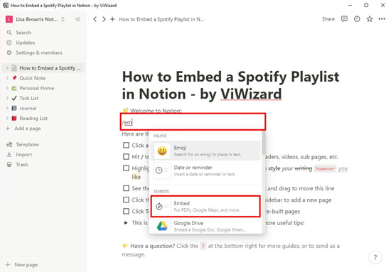Check the 'Click a' to-do checkbox
This screenshot has height=272, width=391.
coord(126,145)
